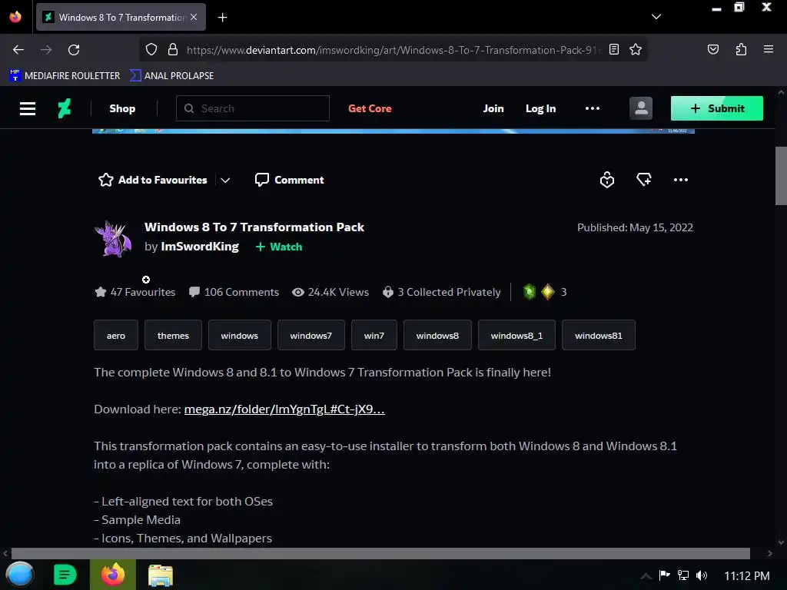
Task: Open the DeviantArt site hamburger menu
Action: point(28,108)
